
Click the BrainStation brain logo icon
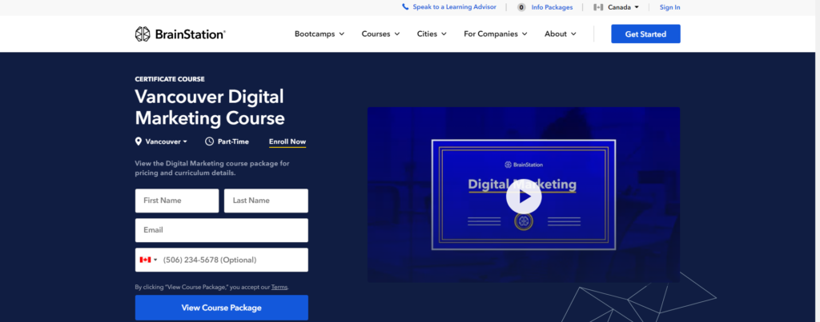(143, 34)
